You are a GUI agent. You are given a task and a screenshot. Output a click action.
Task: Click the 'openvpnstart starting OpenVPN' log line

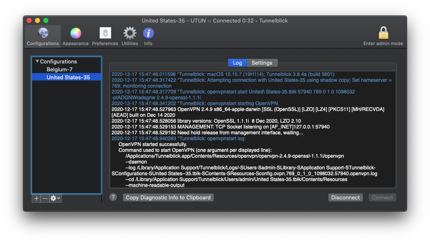[x=195, y=103]
